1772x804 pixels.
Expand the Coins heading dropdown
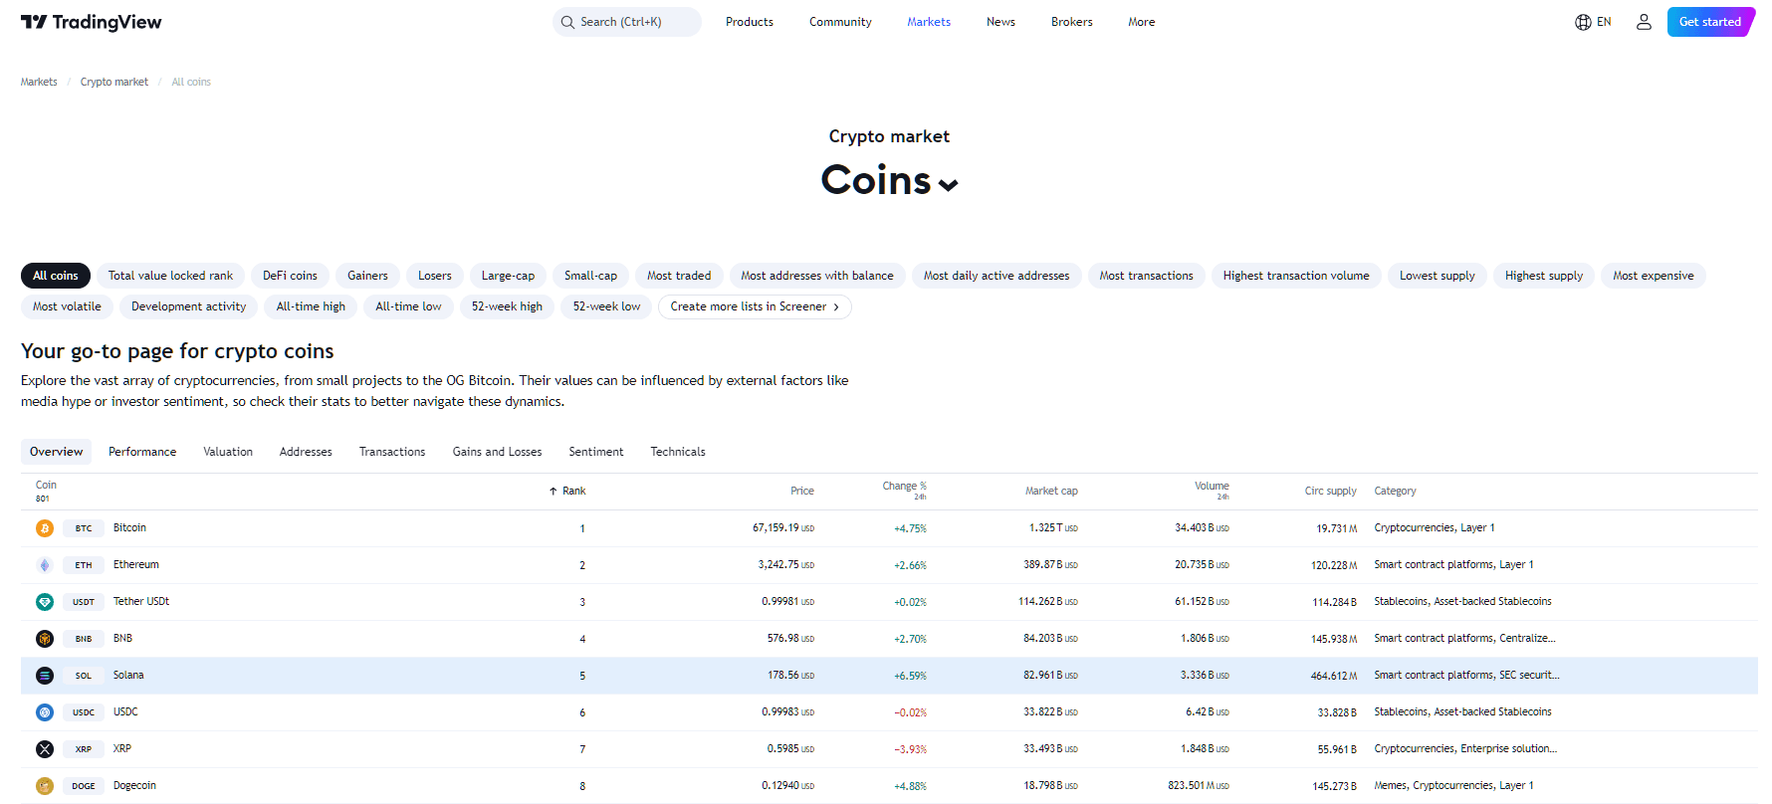tap(949, 185)
